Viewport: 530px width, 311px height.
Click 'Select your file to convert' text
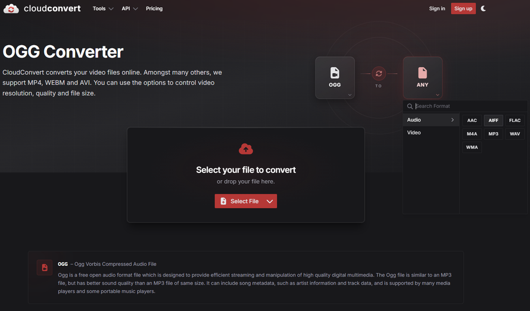[x=246, y=170]
